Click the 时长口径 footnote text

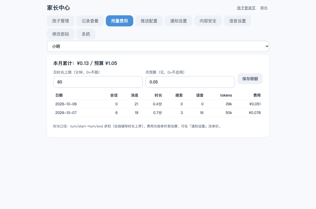[137, 126]
